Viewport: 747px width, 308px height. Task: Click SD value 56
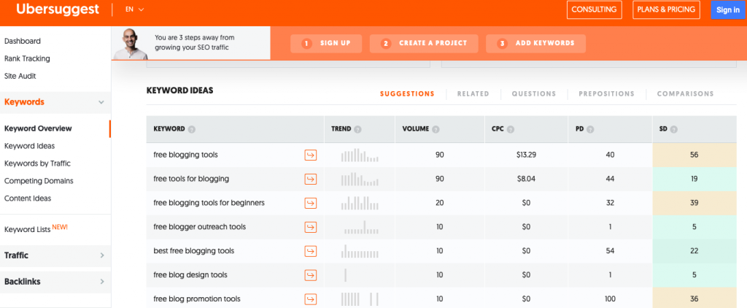(694, 155)
